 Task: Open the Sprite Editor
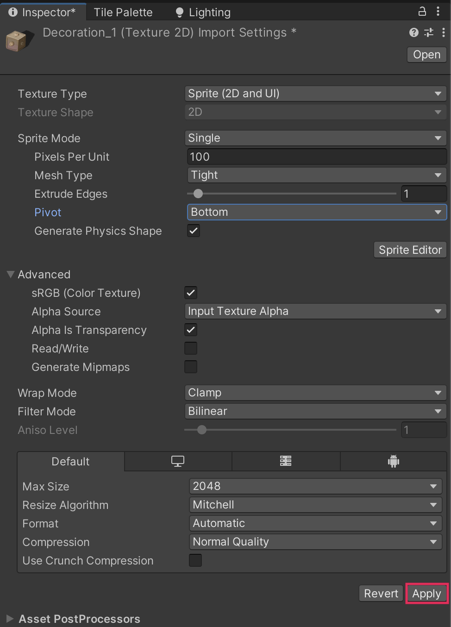click(410, 250)
